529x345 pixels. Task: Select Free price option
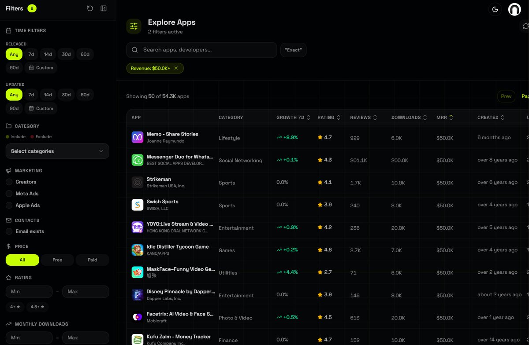pos(57,260)
